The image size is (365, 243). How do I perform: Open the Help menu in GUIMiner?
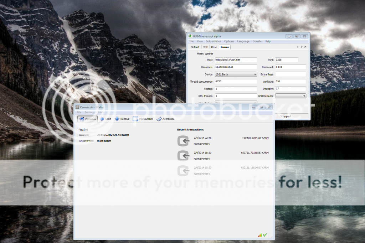(267, 41)
